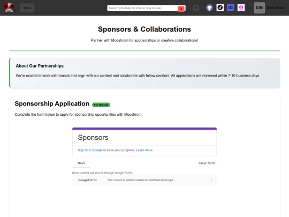The image size is (289, 217).
Task: Click the For Brands badge
Action: pyautogui.click(x=101, y=105)
